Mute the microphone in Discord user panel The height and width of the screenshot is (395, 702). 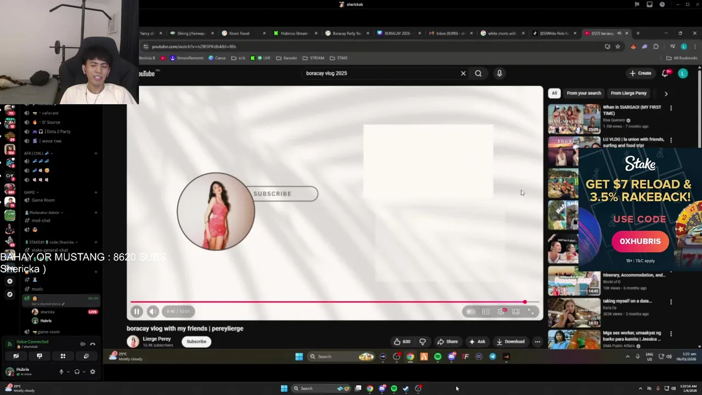(61, 372)
